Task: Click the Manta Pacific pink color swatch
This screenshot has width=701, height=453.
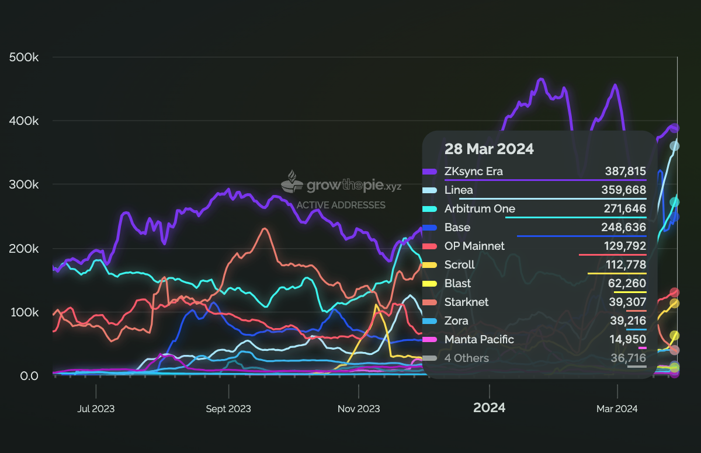Action: click(429, 340)
